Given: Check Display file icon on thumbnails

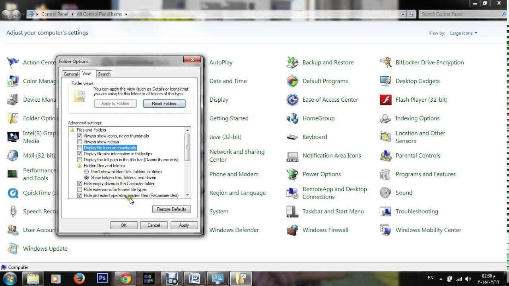Looking at the screenshot, I should [x=80, y=148].
